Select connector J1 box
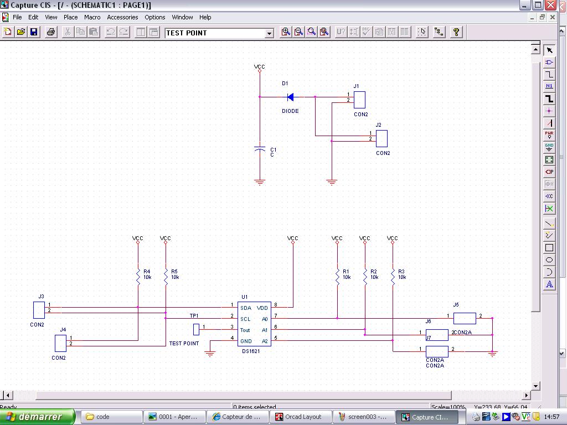This screenshot has width=567, height=425. pos(359,100)
